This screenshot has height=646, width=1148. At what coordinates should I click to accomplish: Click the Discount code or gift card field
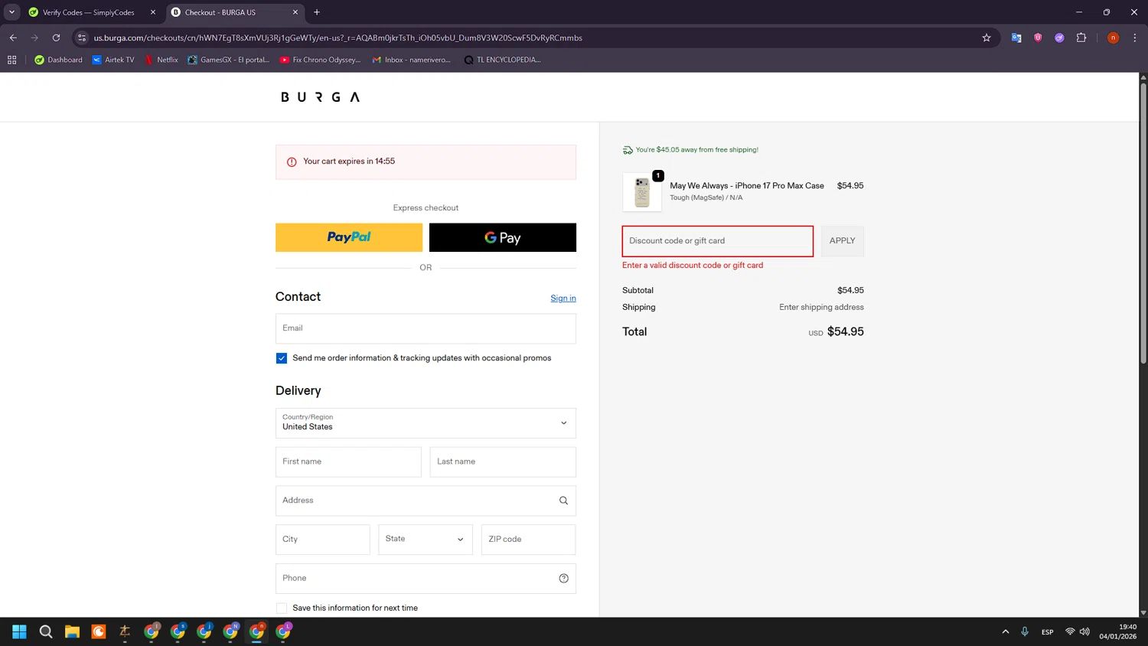(718, 241)
